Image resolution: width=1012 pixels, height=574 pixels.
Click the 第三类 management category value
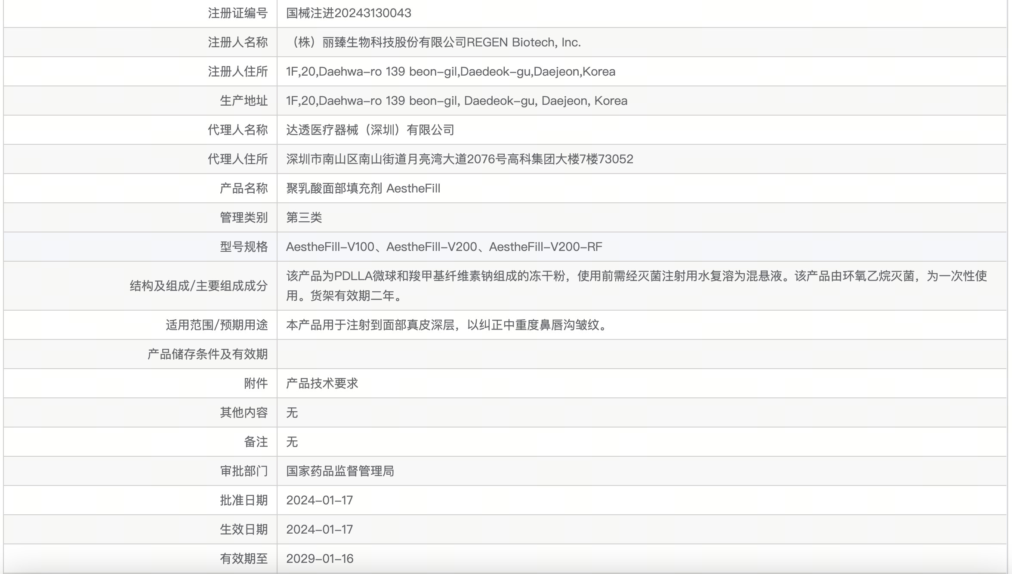(304, 217)
